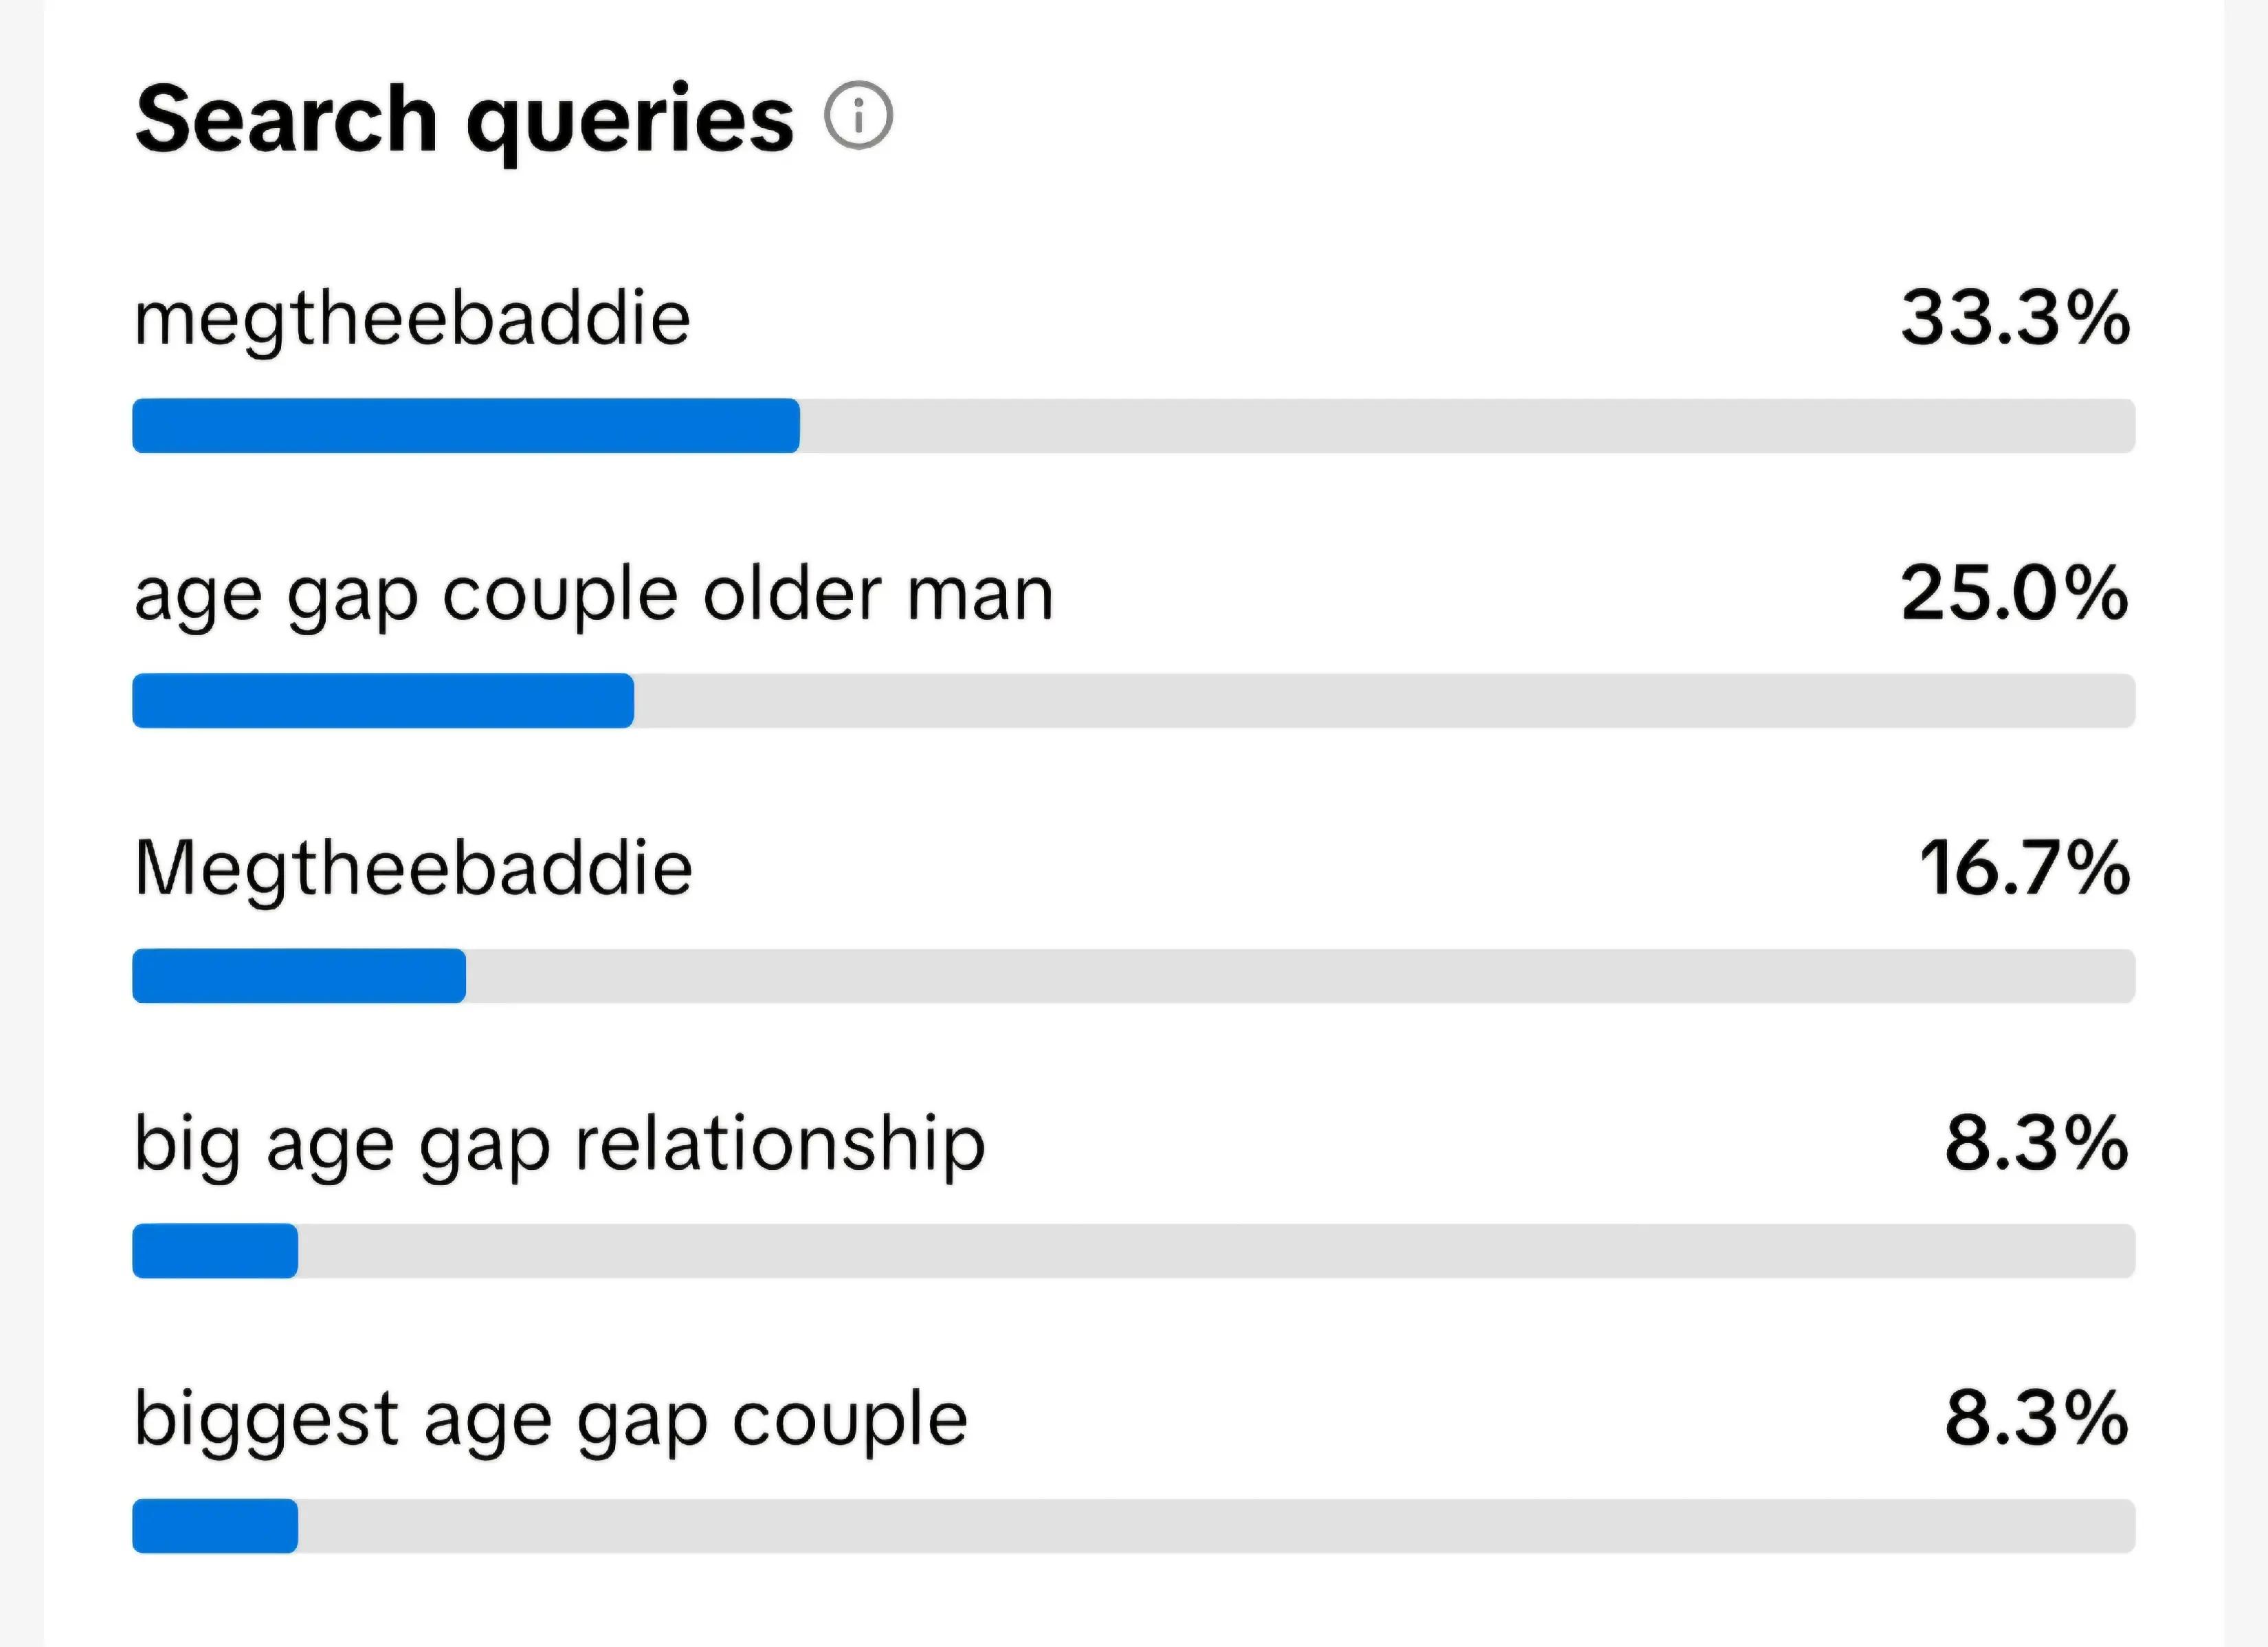Image resolution: width=2268 pixels, height=1647 pixels.
Task: Click the 25.0% percentage value
Action: [x=2015, y=594]
